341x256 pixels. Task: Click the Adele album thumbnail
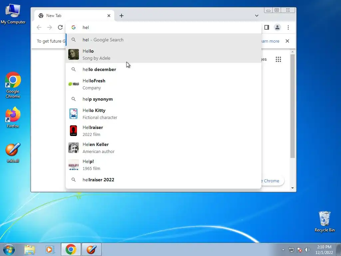pos(74,54)
